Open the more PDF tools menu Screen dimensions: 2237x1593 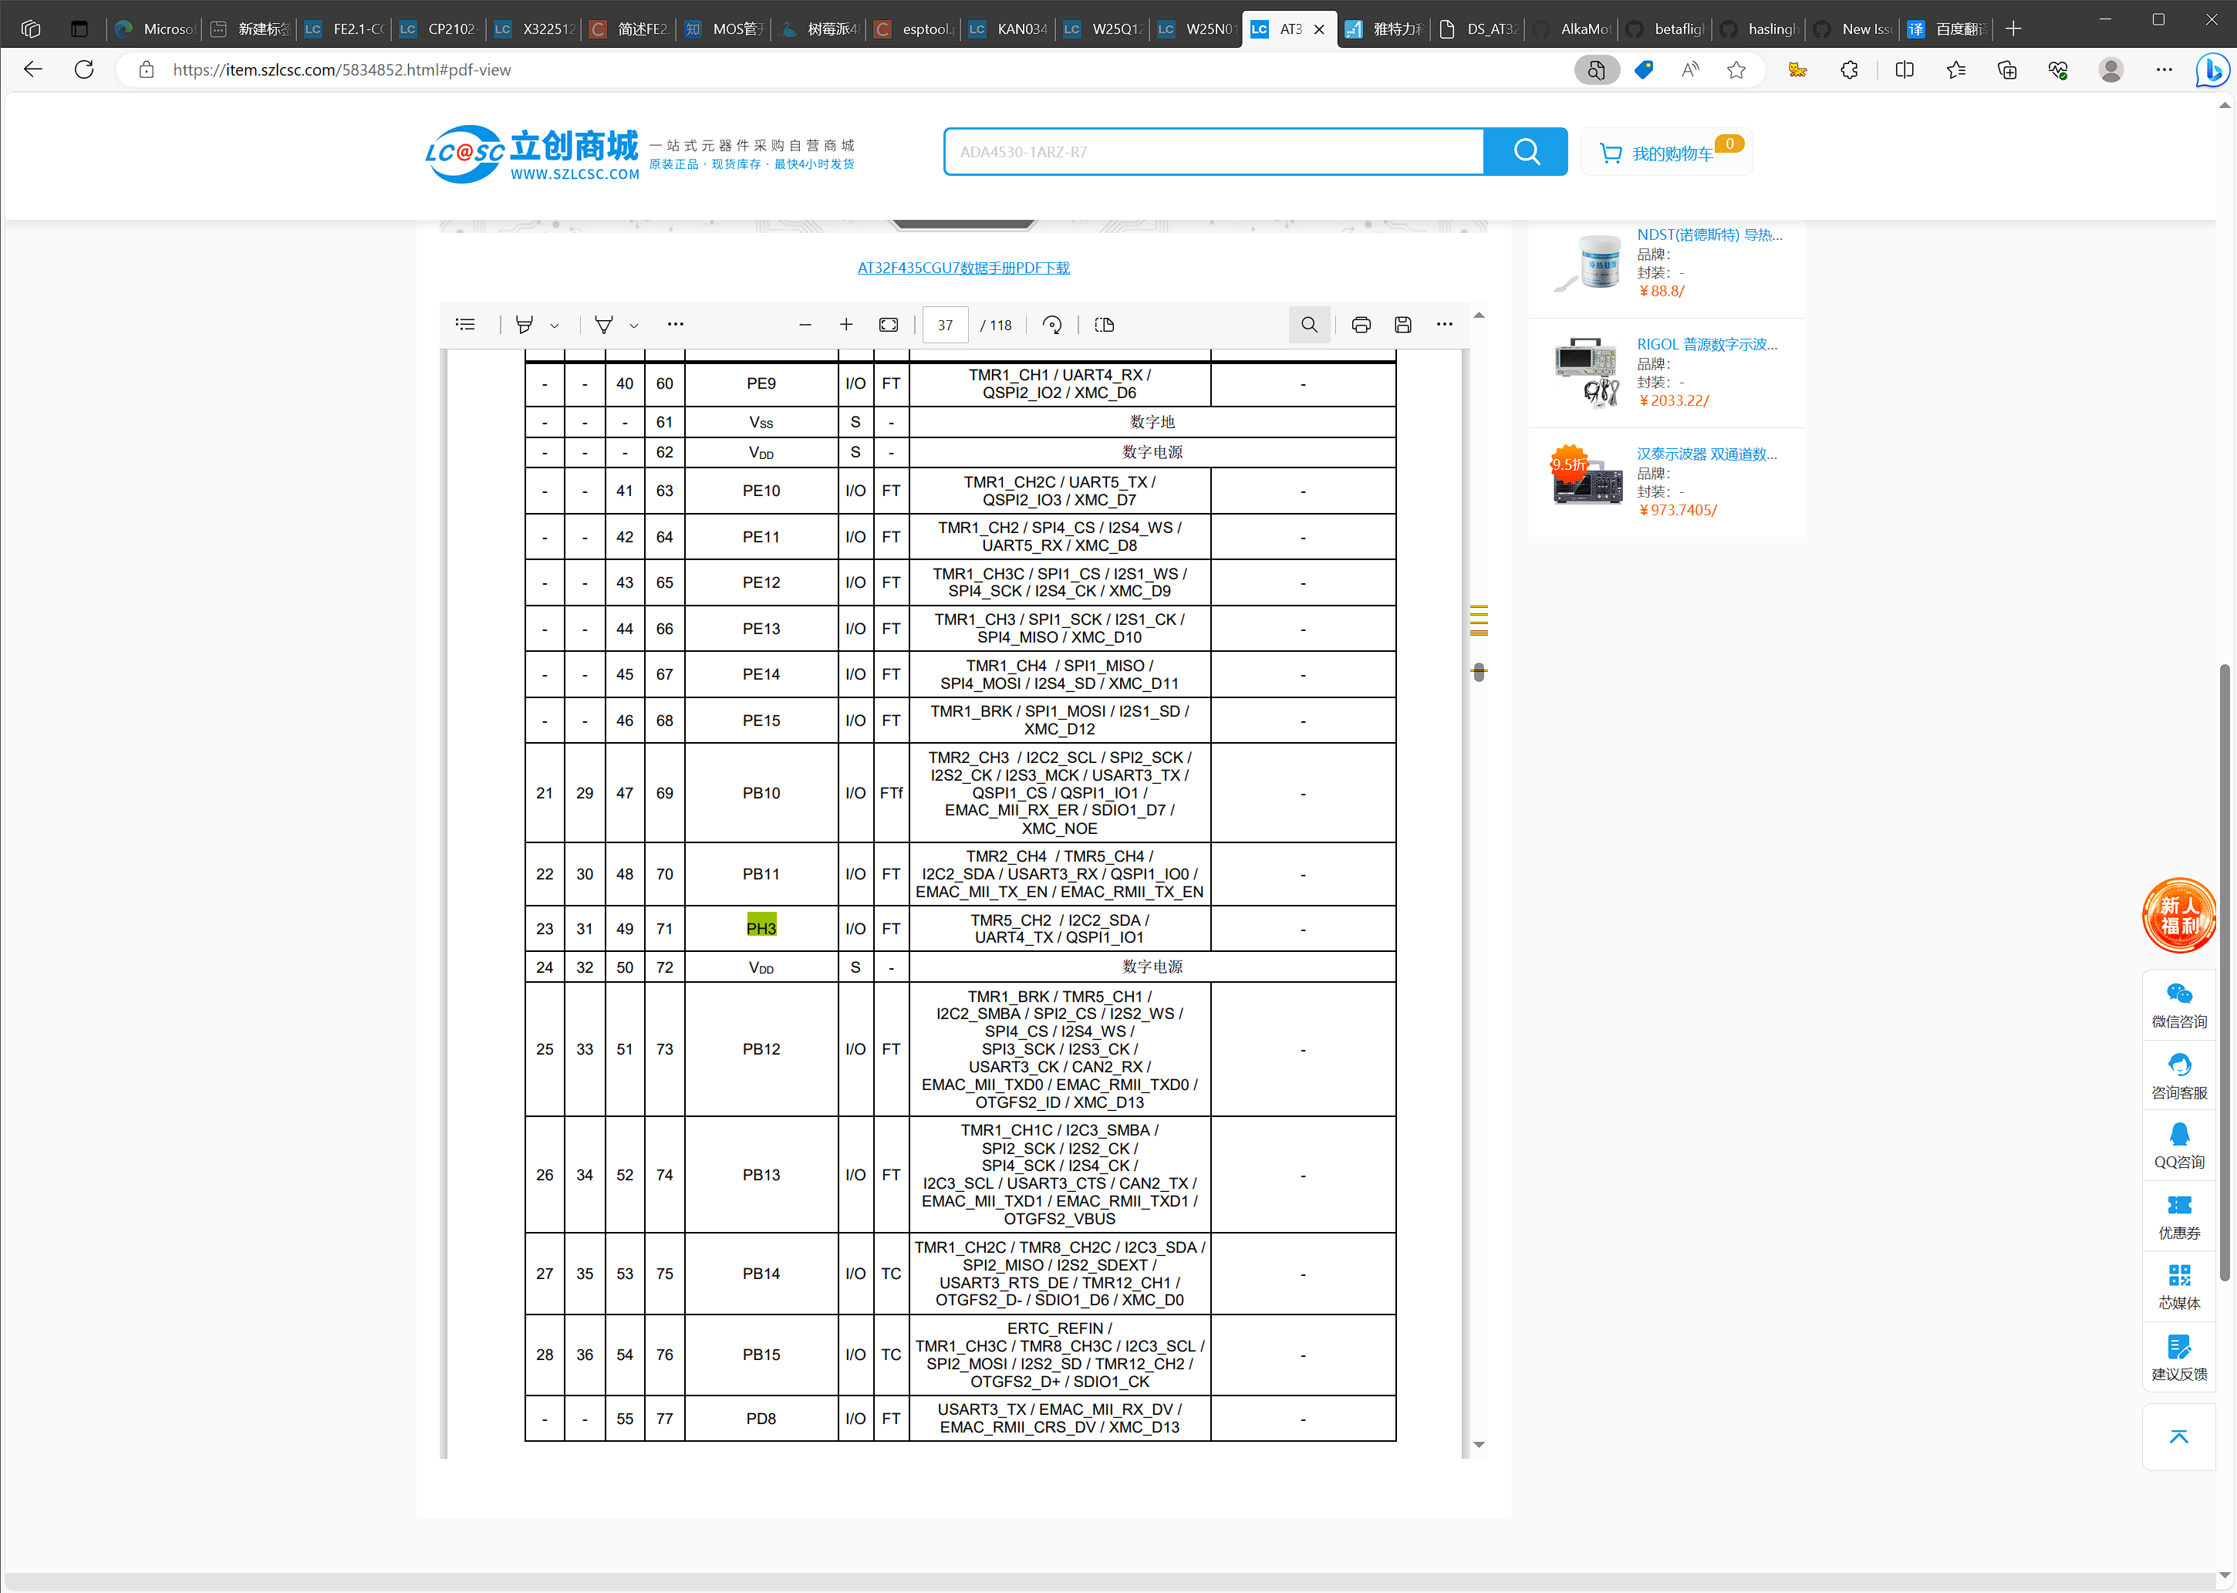point(675,325)
